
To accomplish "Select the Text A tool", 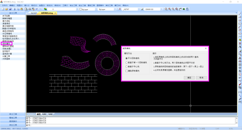I will click(x=240, y=47).
